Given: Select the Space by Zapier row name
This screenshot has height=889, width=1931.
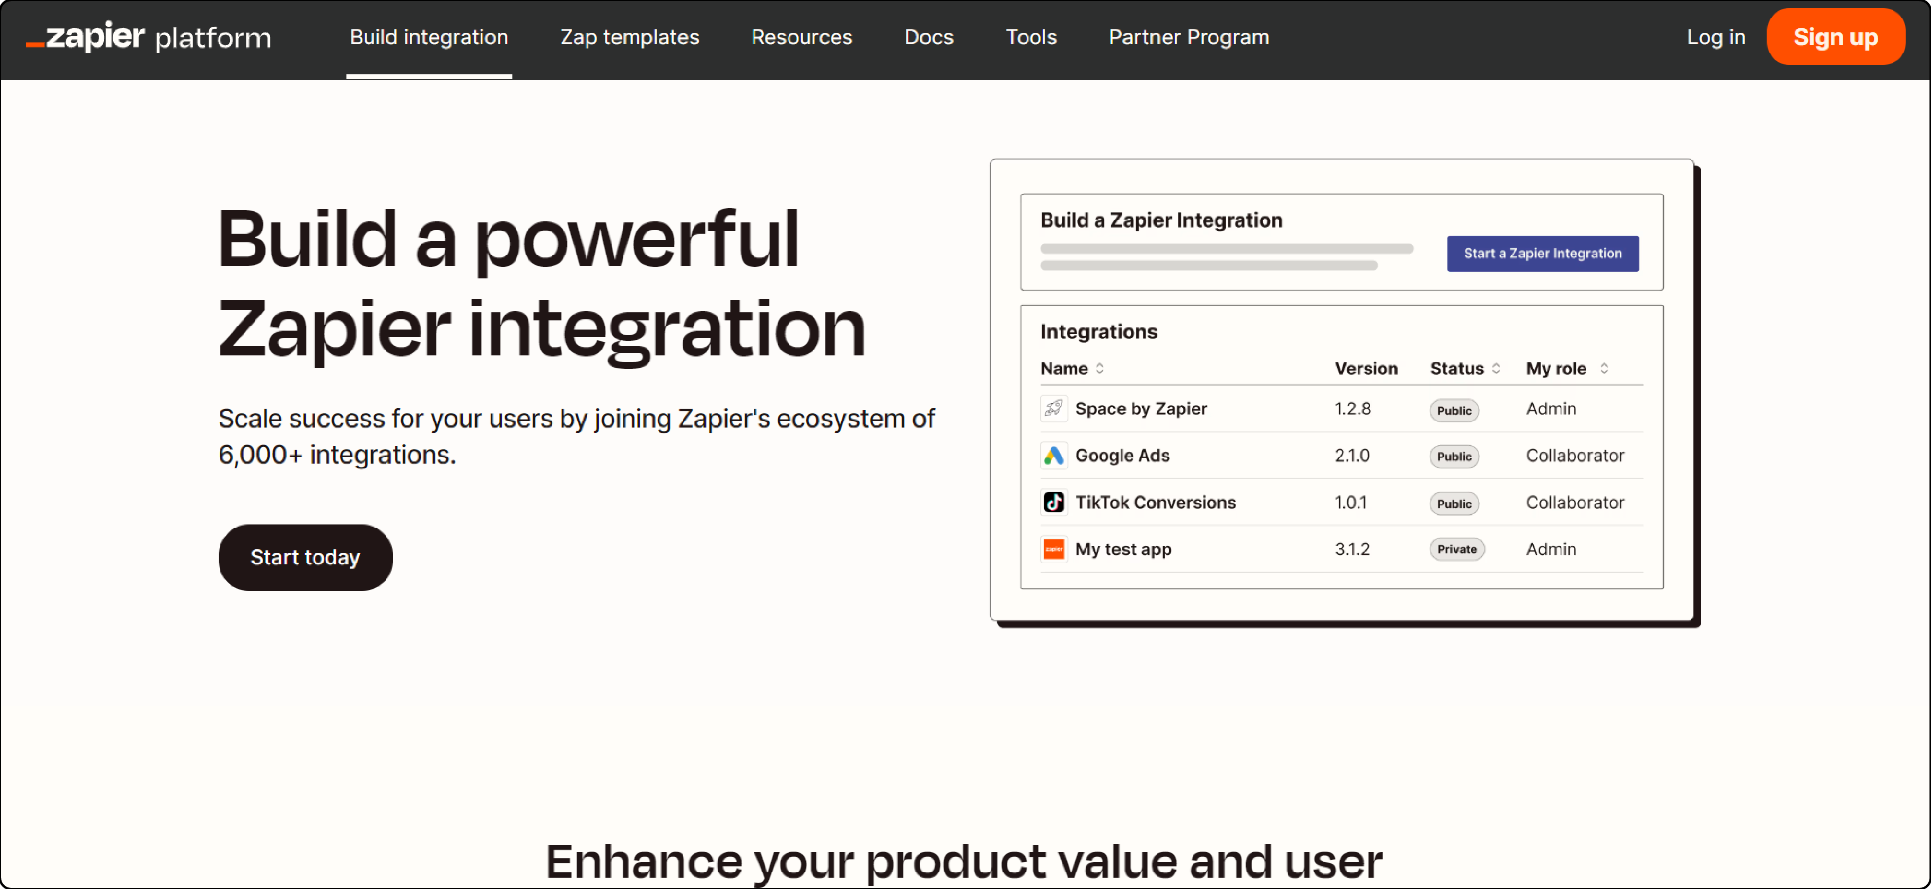Looking at the screenshot, I should pos(1140,408).
